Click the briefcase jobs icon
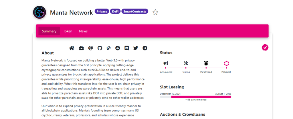The image size is (293, 119). pyautogui.click(x=81, y=48)
